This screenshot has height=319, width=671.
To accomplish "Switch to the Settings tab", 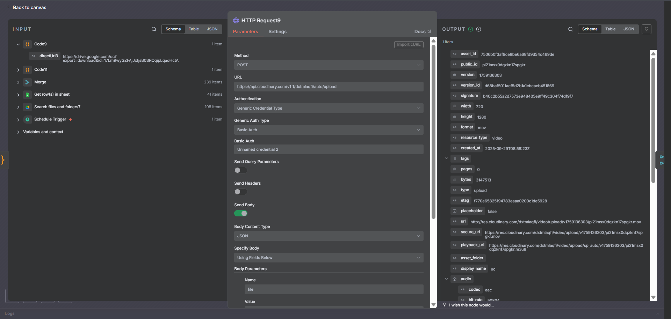I will 277,31.
